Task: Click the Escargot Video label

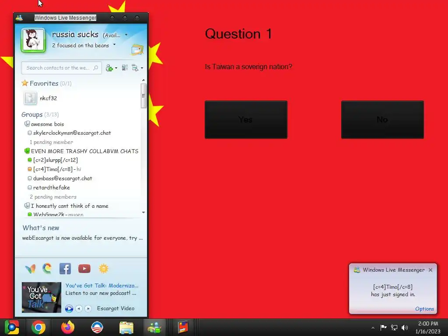Action: tap(115, 308)
